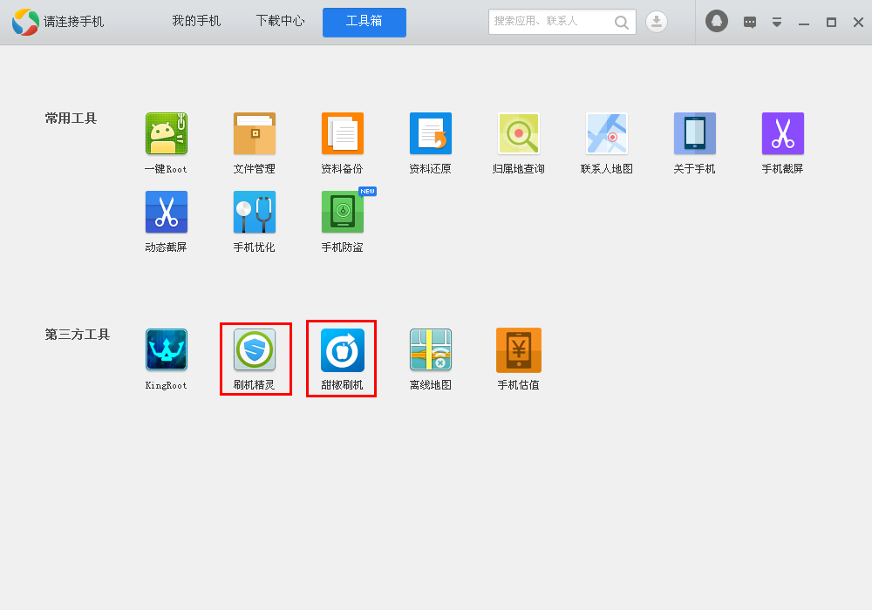Open the 一键Root tool icon
This screenshot has height=610, width=872.
click(167, 133)
